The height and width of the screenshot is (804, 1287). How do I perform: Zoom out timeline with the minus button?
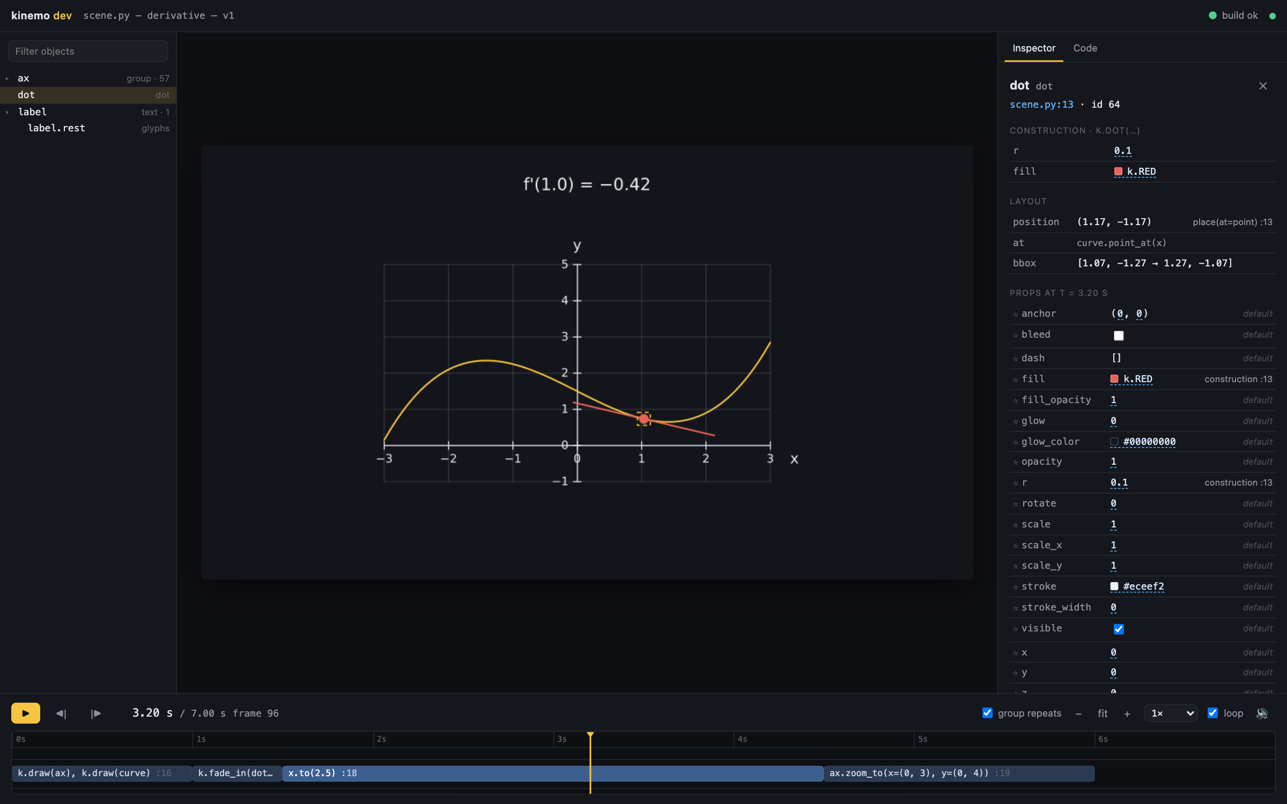pos(1078,713)
